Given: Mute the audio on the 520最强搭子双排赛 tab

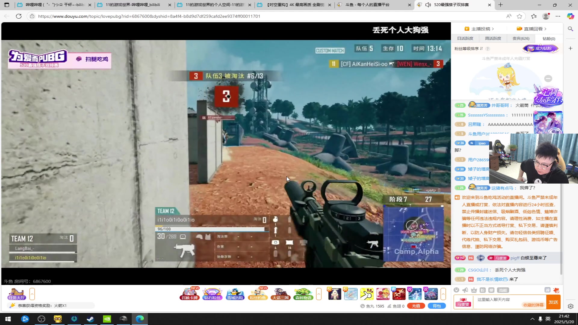Looking at the screenshot, I should click(x=428, y=5).
